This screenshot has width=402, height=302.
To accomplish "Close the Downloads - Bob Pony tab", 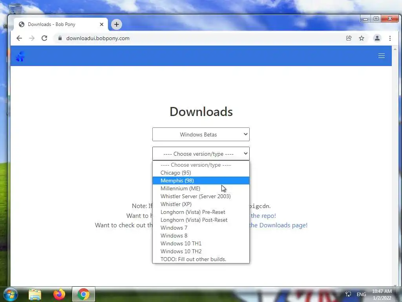I will 102,24.
